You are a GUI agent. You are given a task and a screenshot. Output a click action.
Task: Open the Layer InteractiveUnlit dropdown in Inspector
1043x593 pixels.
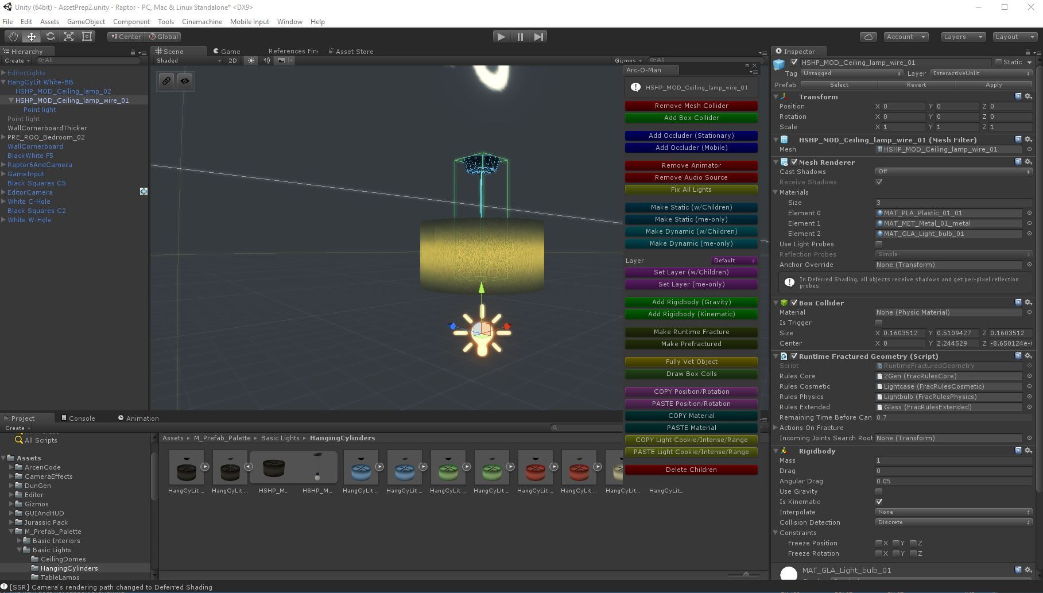point(982,73)
